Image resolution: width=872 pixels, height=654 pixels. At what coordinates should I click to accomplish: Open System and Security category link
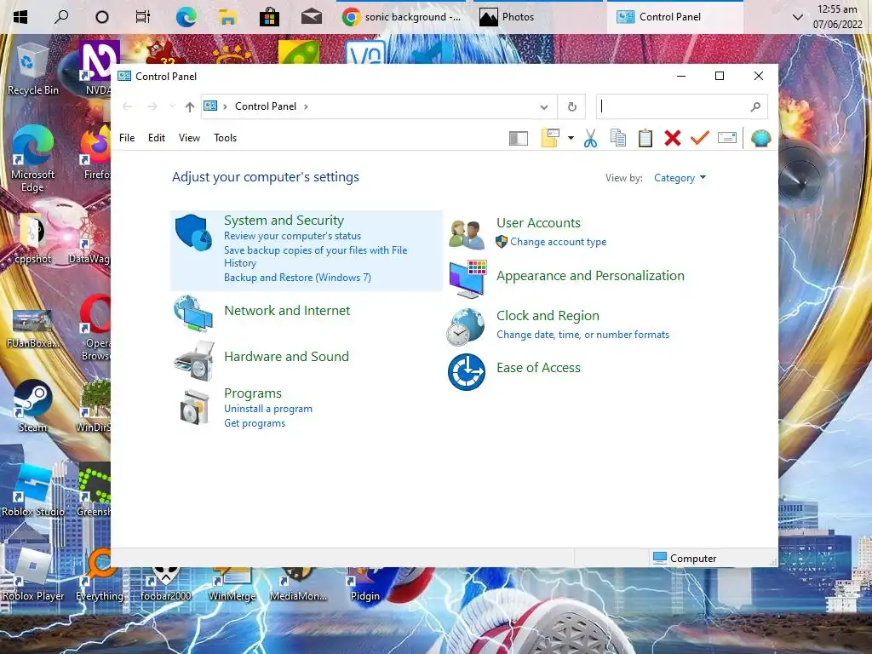click(284, 221)
